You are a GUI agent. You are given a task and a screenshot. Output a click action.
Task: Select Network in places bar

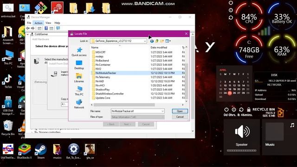[x=79, y=104]
